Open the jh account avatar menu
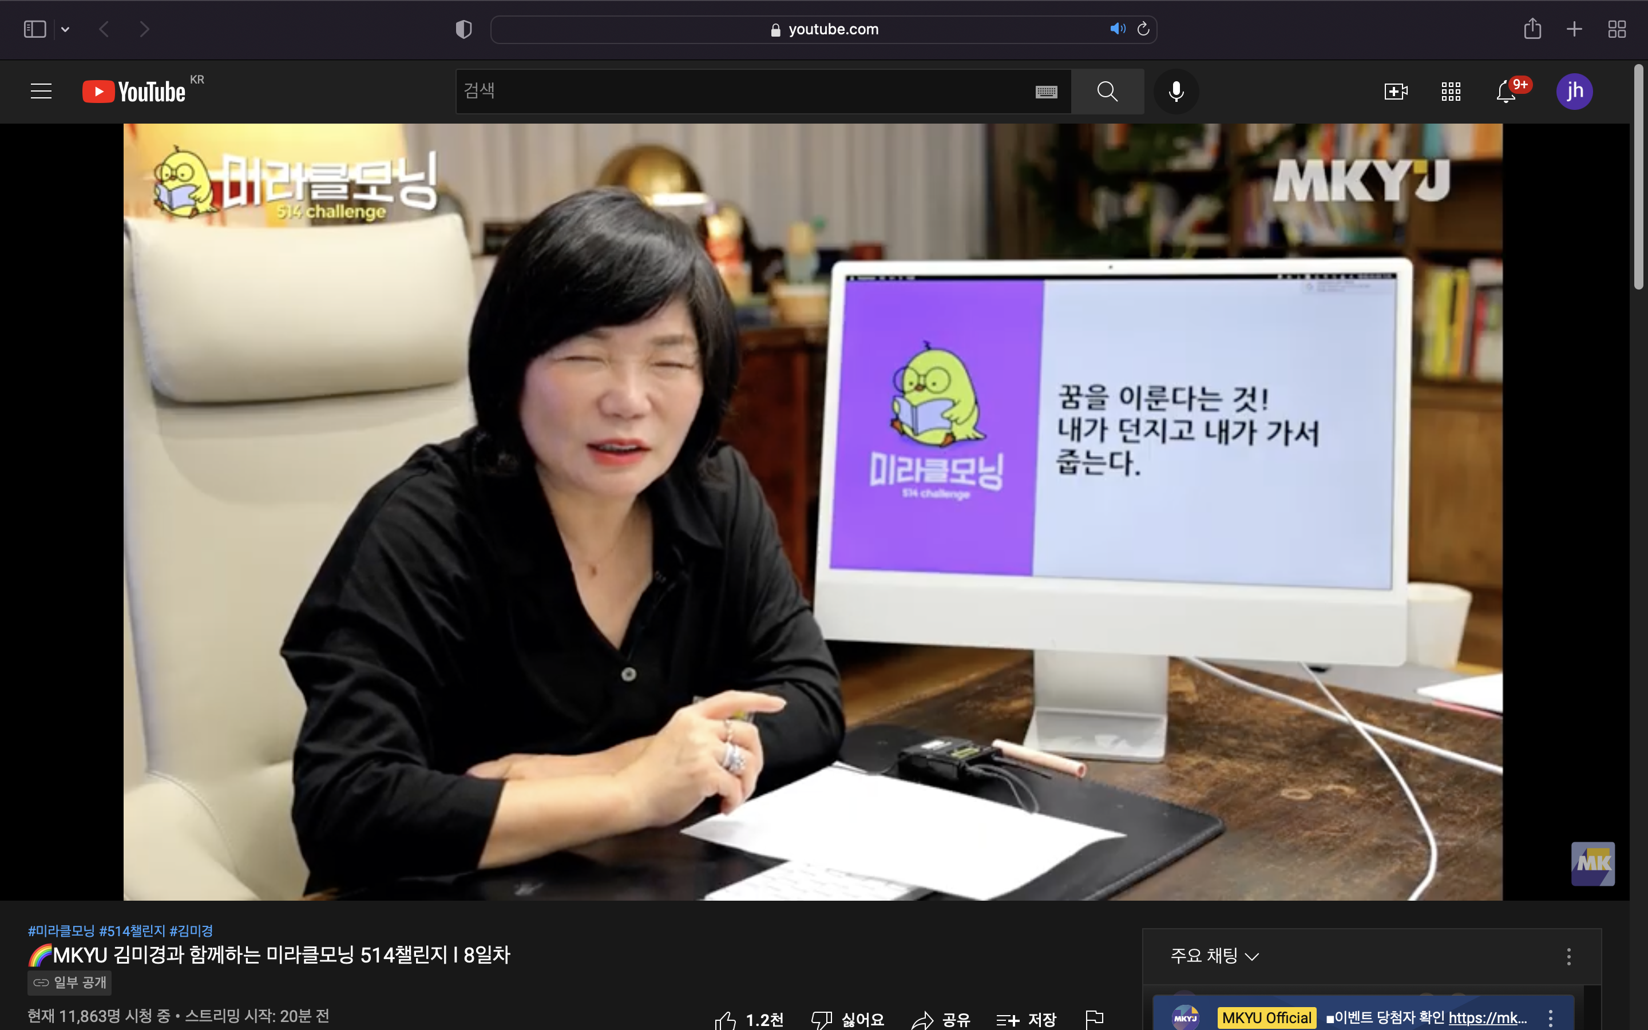Viewport: 1648px width, 1030px height. (1574, 92)
